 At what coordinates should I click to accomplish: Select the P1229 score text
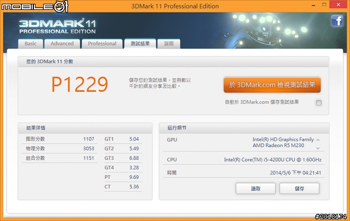[x=80, y=84]
